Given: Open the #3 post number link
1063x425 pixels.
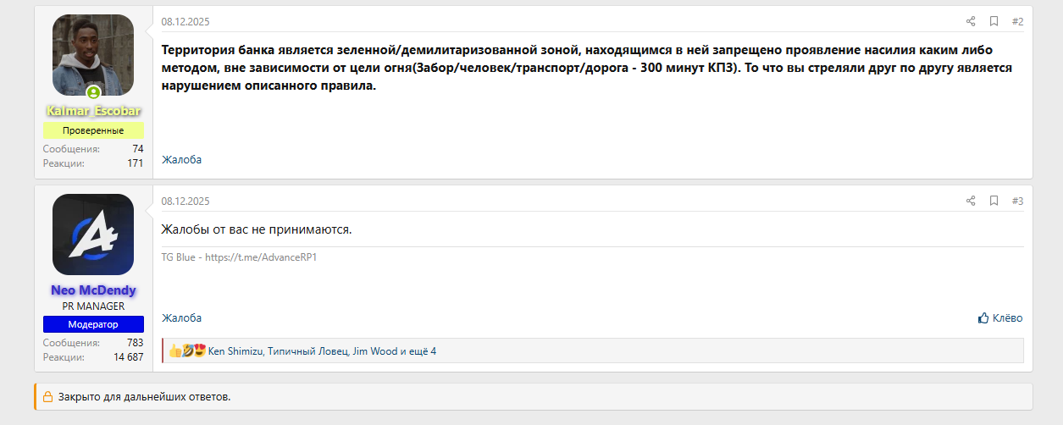Looking at the screenshot, I should [x=1017, y=201].
